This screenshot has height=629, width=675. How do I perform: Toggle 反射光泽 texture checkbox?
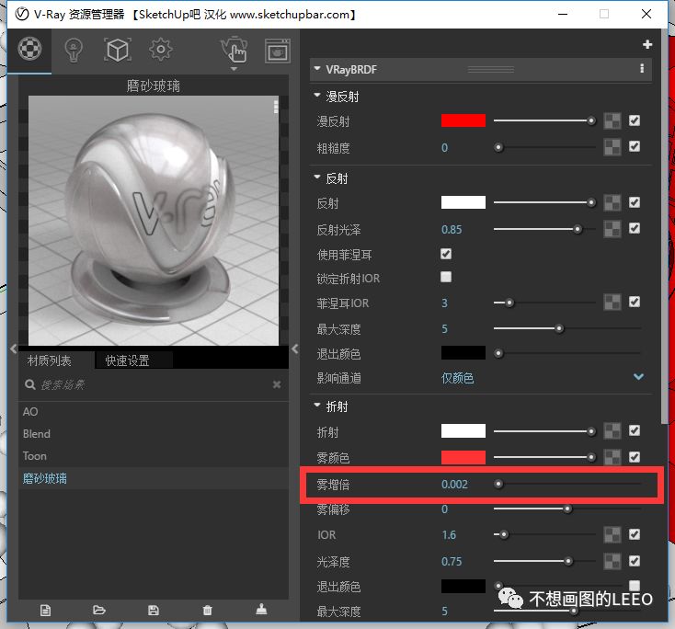[635, 228]
